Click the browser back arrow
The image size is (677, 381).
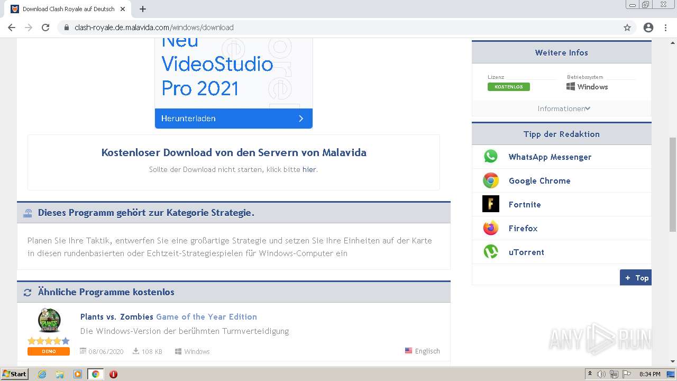coord(12,28)
